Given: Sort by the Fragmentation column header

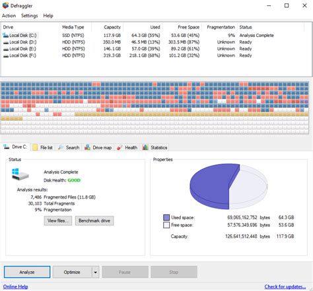Looking at the screenshot, I should [219, 27].
